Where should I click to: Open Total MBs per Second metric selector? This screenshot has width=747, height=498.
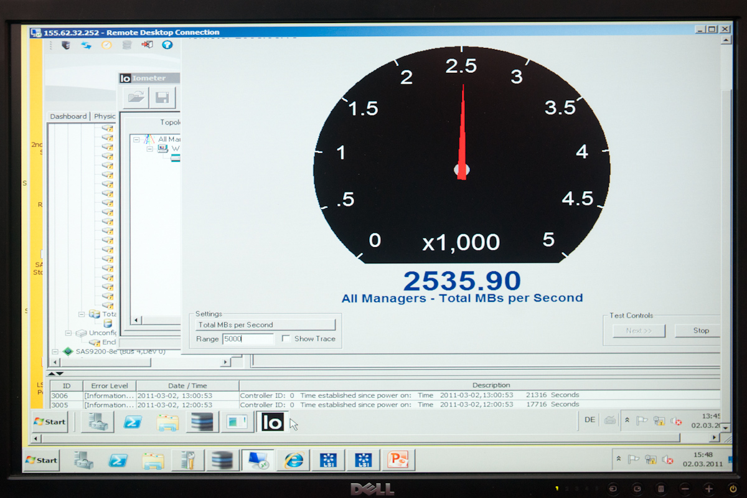pos(265,324)
